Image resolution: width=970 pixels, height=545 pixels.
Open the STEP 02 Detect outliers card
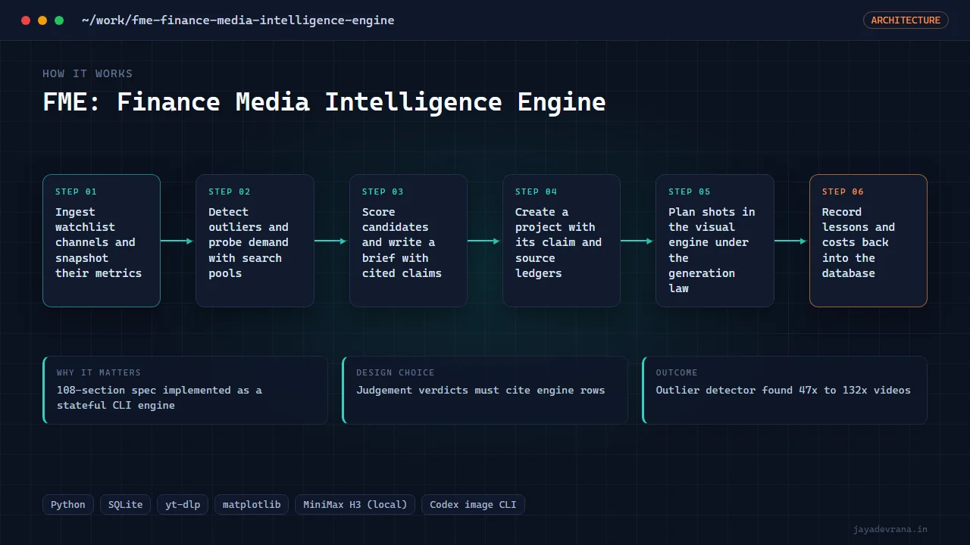click(x=255, y=241)
